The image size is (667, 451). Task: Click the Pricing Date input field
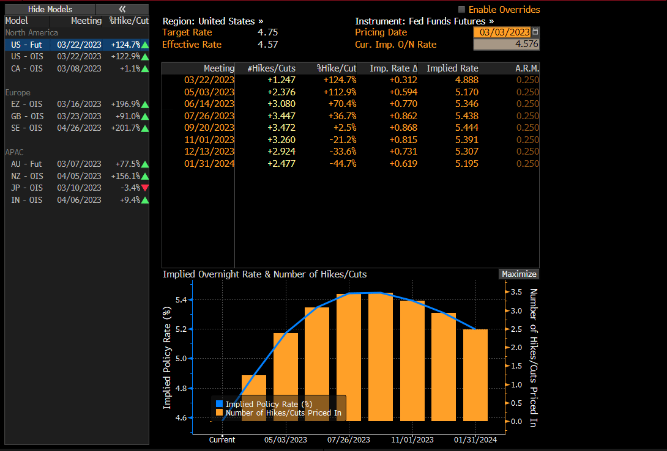pos(502,32)
